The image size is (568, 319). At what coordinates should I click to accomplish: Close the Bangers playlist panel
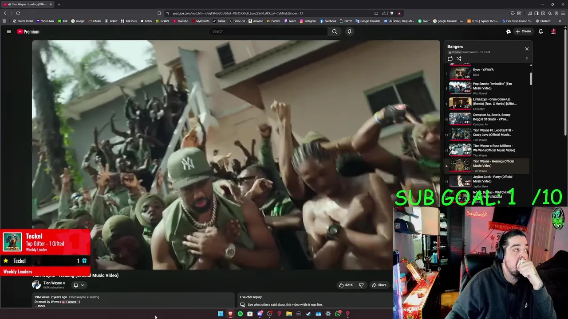tap(527, 49)
